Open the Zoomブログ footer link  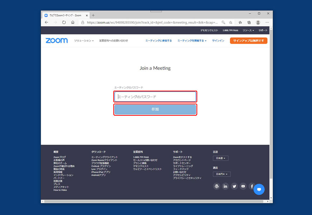click(x=60, y=157)
